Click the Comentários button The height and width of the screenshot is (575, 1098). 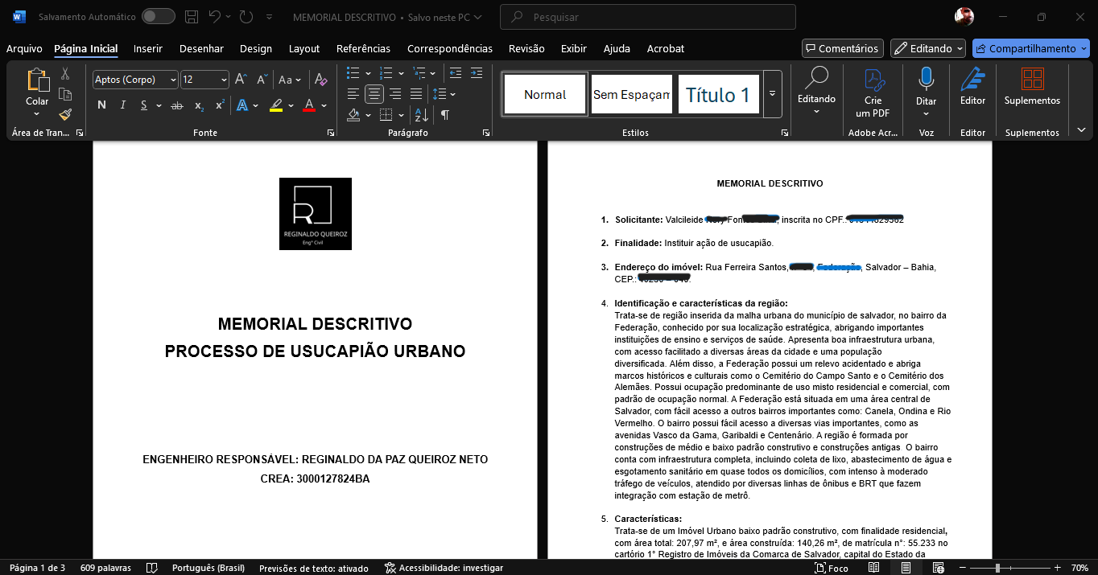[x=842, y=48]
